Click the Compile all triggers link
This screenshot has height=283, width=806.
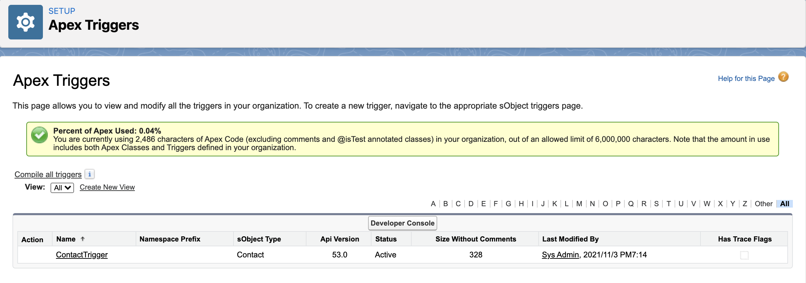point(48,174)
